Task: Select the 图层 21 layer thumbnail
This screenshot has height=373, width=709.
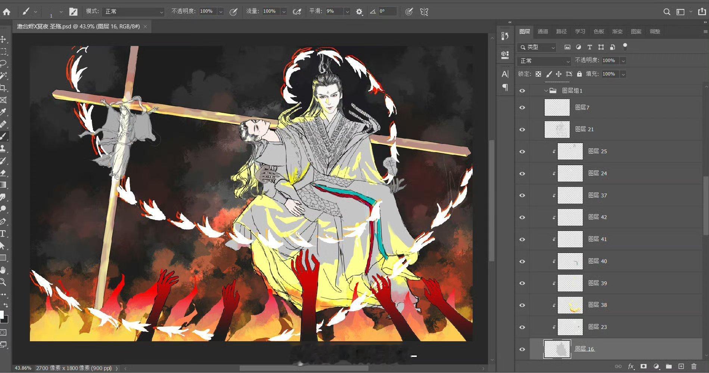Action: point(557,129)
